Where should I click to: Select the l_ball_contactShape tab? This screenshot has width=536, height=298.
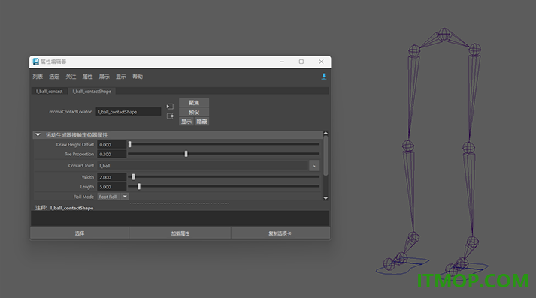point(92,91)
